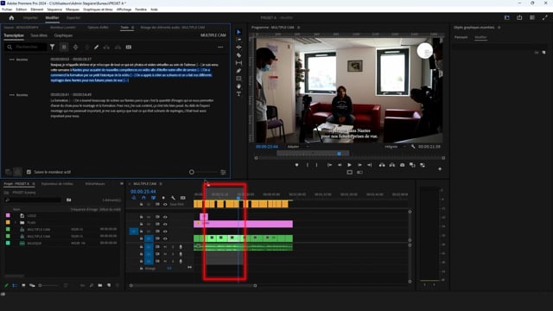Click the split segment icon in the transcript toolbar
Viewport: 553px width, 311px height.
[x=75, y=47]
